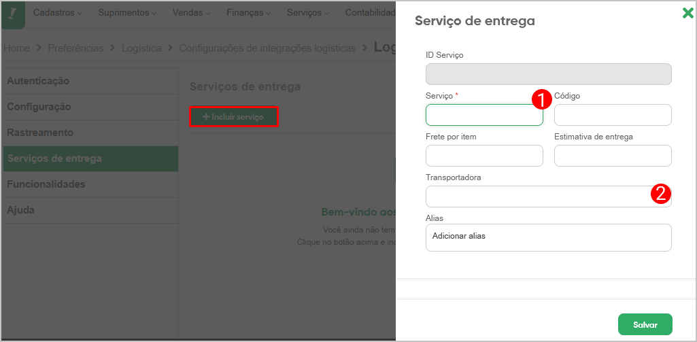Close the Serviço de entrega panel
This screenshot has height=342, width=697.
687,14
